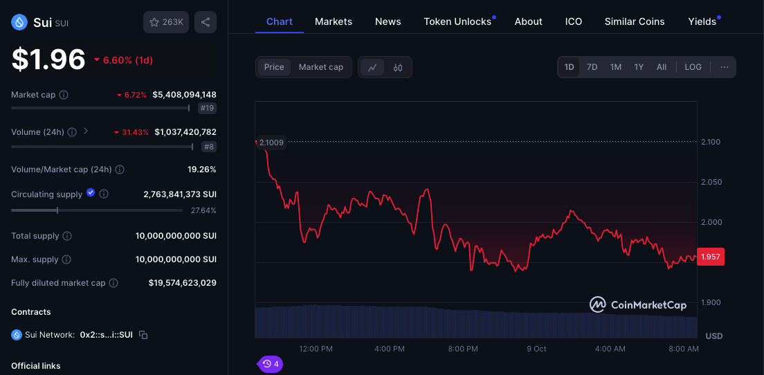
Task: Open the chart events history badge
Action: pos(271,363)
